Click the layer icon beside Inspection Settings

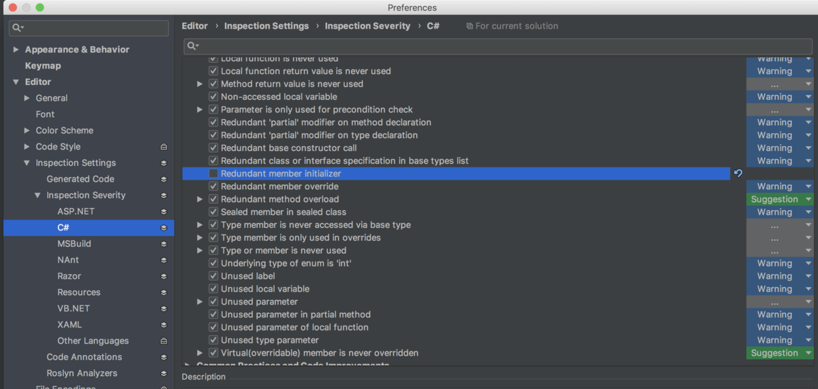click(x=164, y=163)
